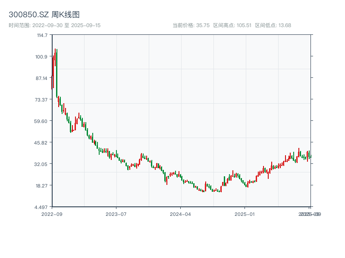Click the lowest candlestick above the 2024-04 axis label
This screenshot has width=345, height=258.
[x=184, y=181]
